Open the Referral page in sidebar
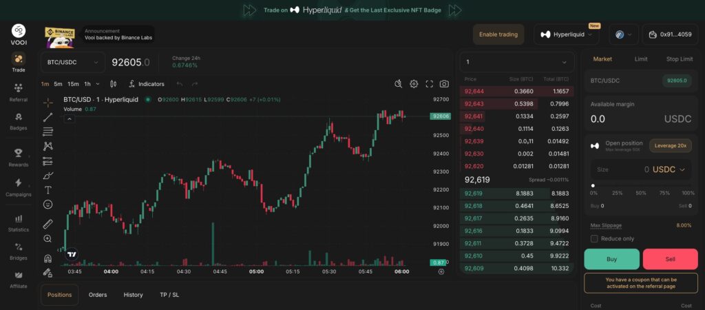The height and width of the screenshot is (310, 705). [x=19, y=92]
